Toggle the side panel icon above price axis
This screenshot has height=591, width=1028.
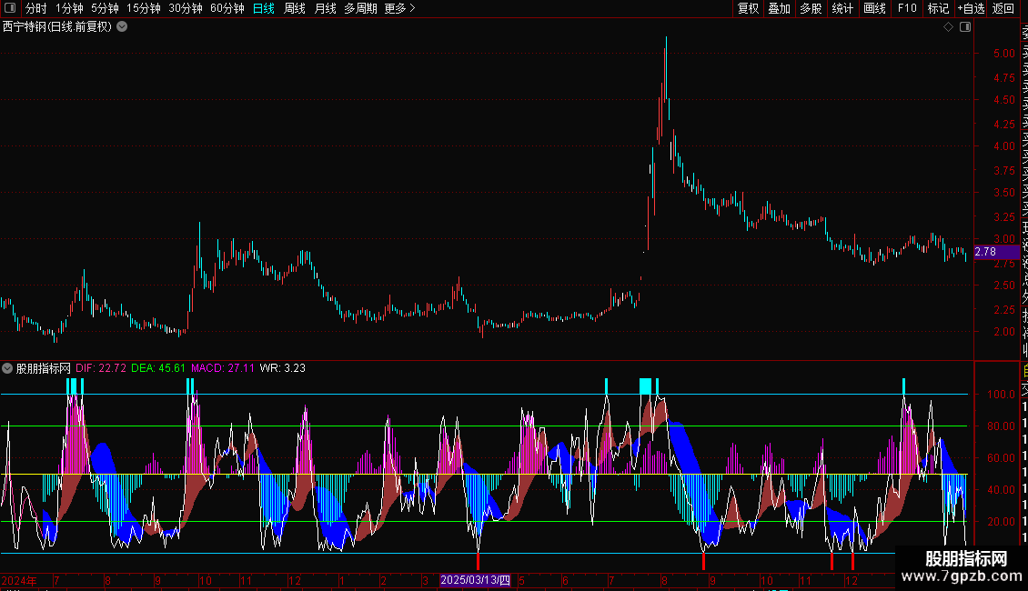[x=965, y=27]
